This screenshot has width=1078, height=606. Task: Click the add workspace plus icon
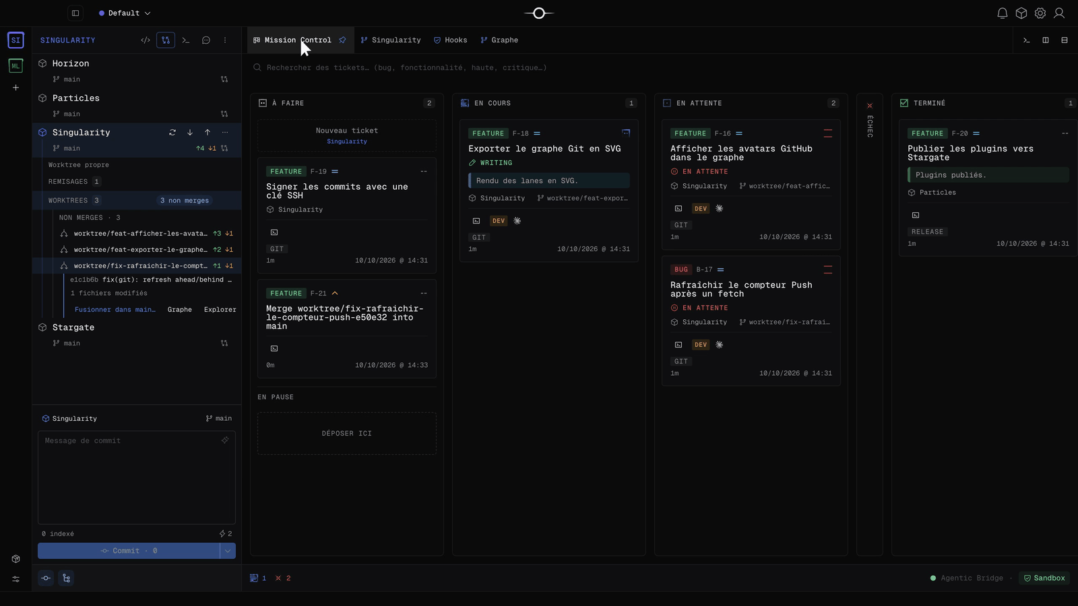coord(16,88)
